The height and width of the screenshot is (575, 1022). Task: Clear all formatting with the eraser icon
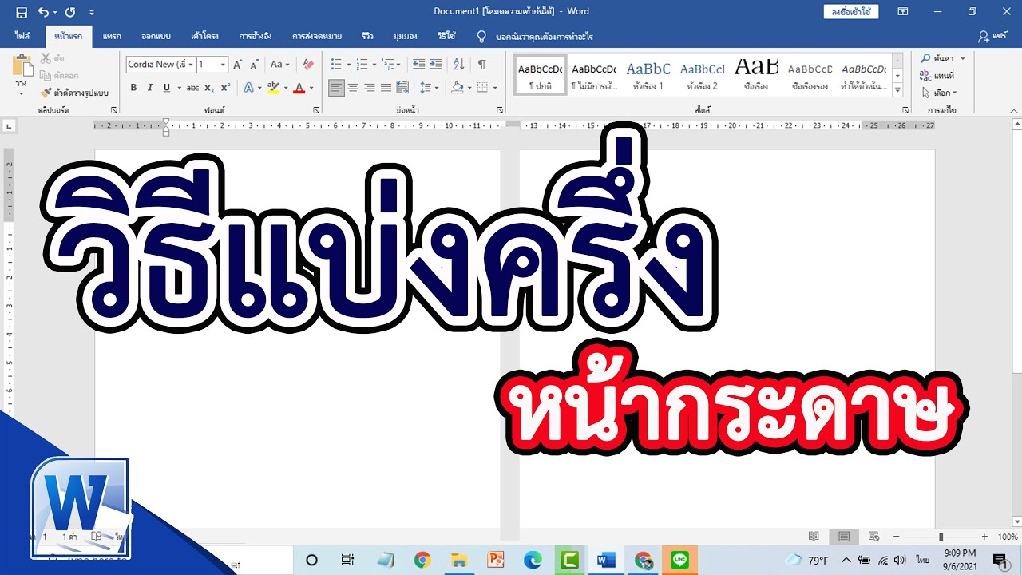click(308, 65)
